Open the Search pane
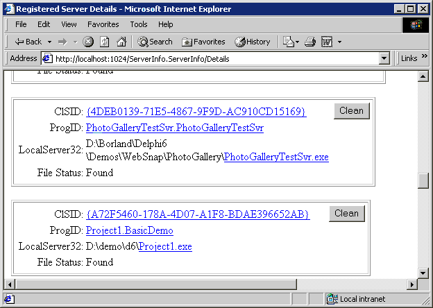This screenshot has height=308, width=433. 155,42
